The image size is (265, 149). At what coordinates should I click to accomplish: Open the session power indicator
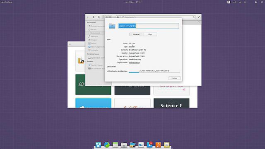(262, 2)
